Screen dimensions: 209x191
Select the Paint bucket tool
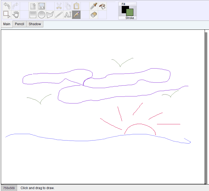(x=102, y=6)
